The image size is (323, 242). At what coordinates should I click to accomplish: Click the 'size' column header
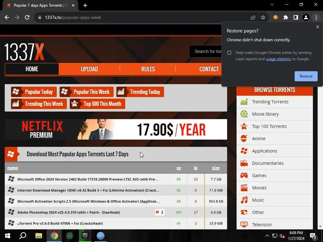216,168
